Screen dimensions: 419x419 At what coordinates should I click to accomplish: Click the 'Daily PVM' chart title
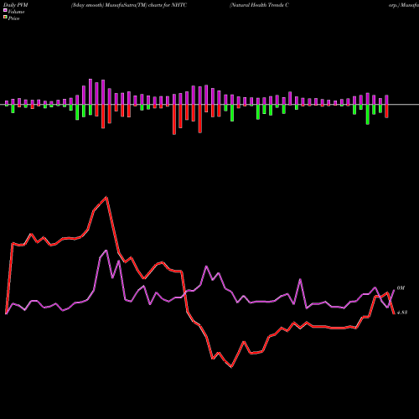(x=16, y=5)
